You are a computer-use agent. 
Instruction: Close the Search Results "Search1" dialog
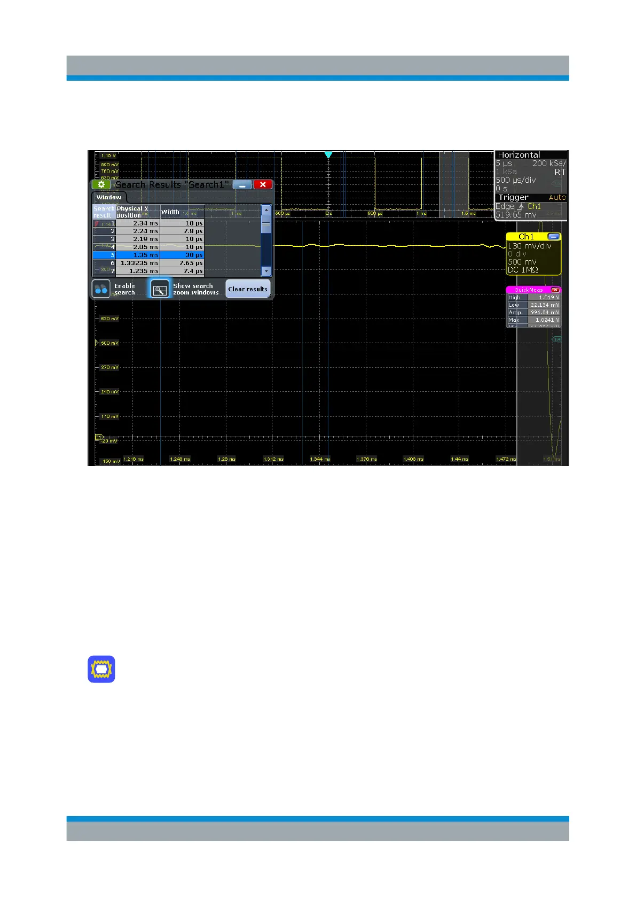(x=263, y=184)
